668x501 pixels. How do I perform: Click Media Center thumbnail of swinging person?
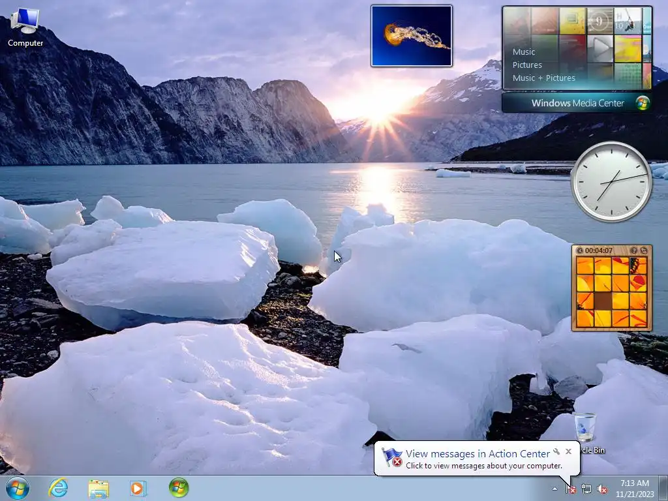(x=628, y=20)
